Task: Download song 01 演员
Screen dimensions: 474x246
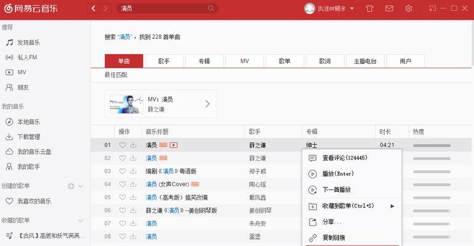Action: (x=133, y=145)
